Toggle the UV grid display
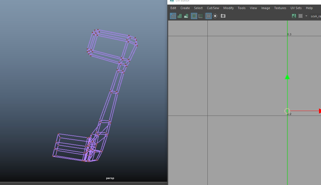 point(209,16)
